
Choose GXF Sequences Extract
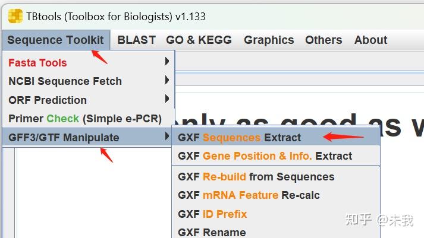click(240, 137)
